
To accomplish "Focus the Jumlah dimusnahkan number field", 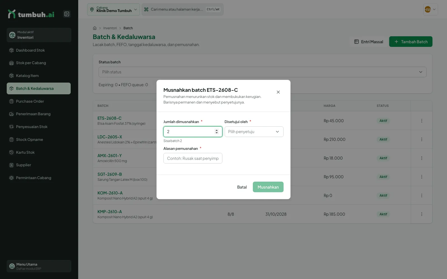I will [193, 132].
